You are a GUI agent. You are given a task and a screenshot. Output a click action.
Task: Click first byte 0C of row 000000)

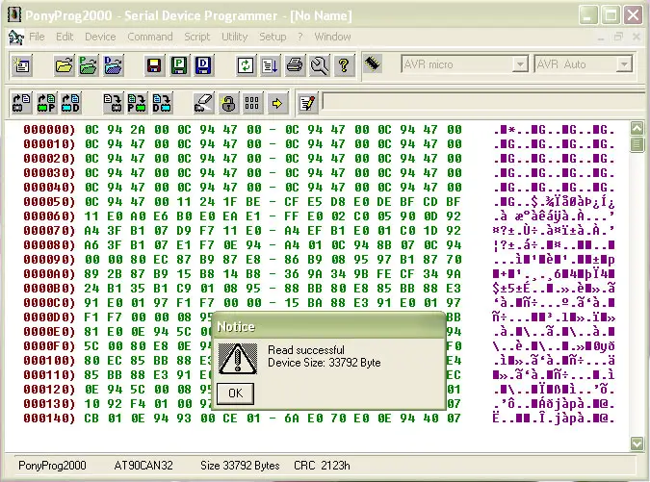point(91,130)
